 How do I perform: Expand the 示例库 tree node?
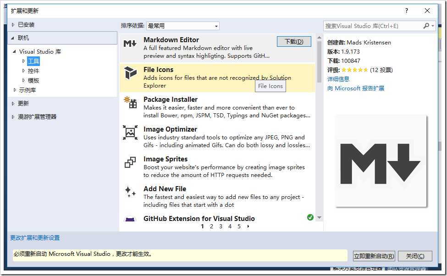15,90
